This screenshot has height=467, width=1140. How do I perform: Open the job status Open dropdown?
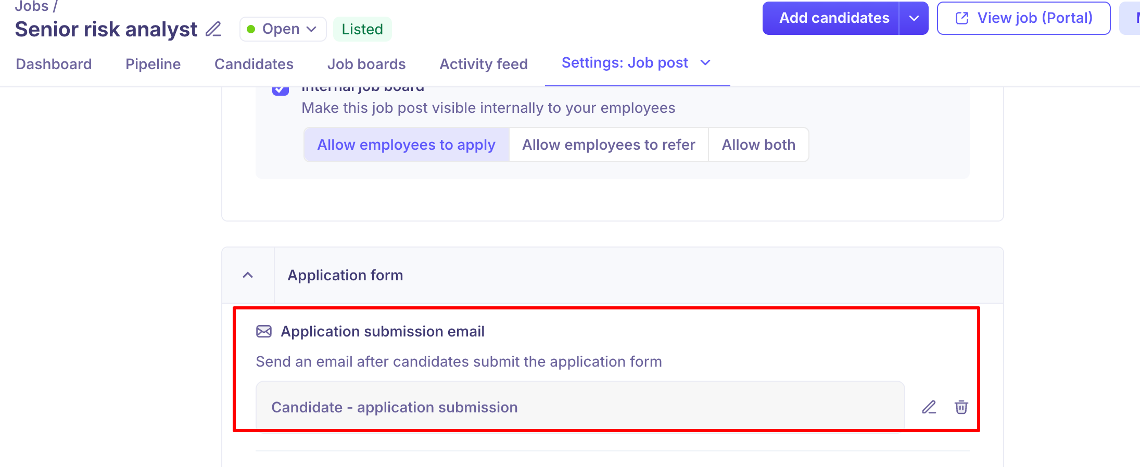[x=283, y=29]
